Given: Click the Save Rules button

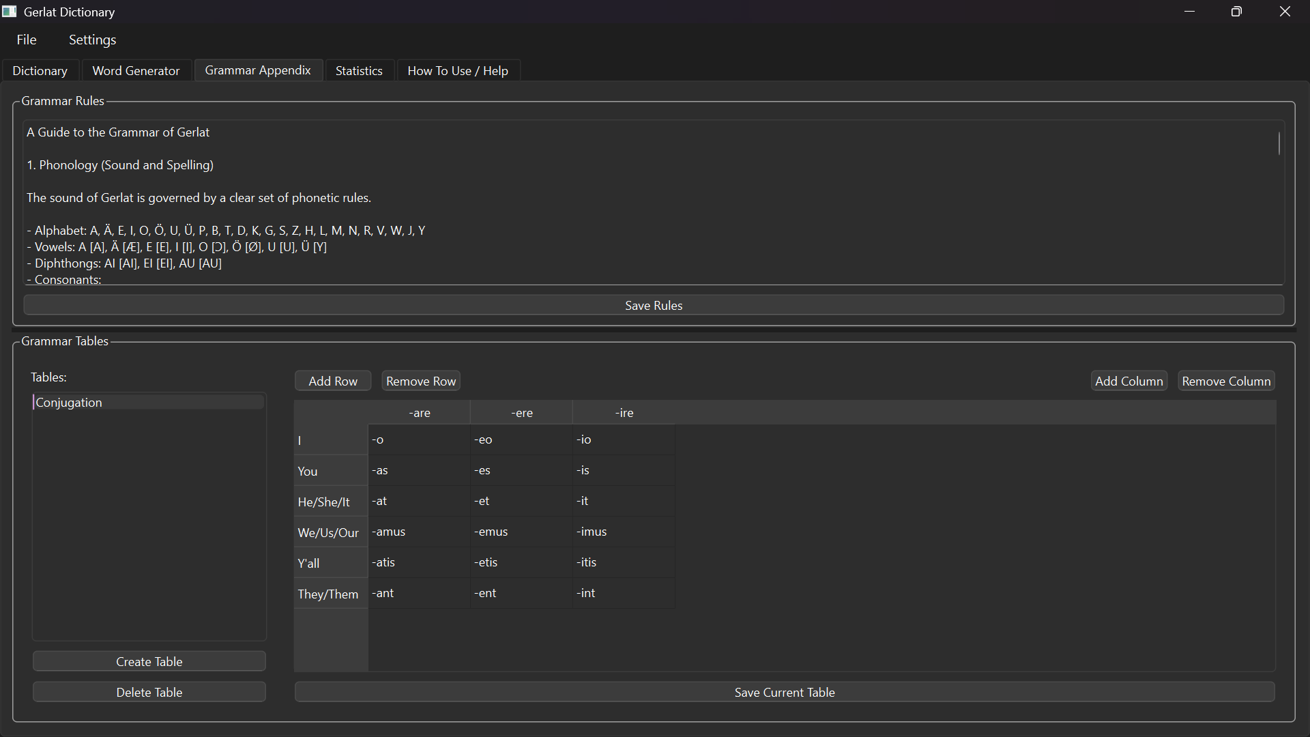Looking at the screenshot, I should point(654,305).
